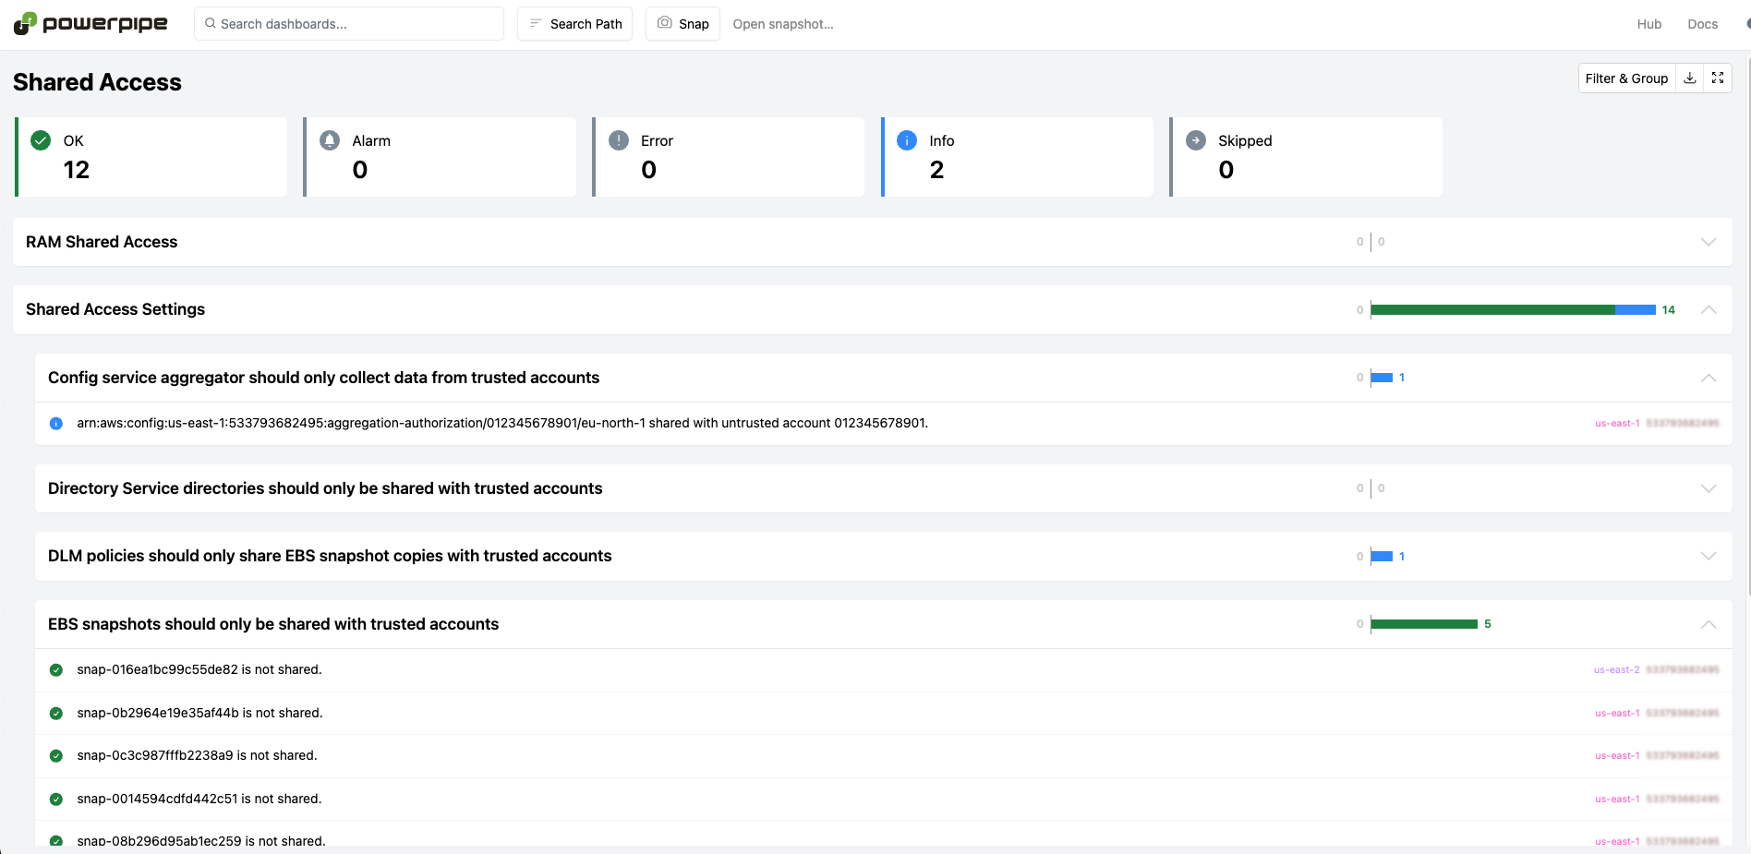The width and height of the screenshot is (1751, 854).
Task: Expand Directory Service directories control
Action: click(x=1709, y=488)
